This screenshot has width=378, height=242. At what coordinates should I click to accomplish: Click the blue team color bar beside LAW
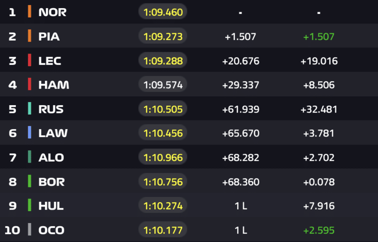[30, 133]
